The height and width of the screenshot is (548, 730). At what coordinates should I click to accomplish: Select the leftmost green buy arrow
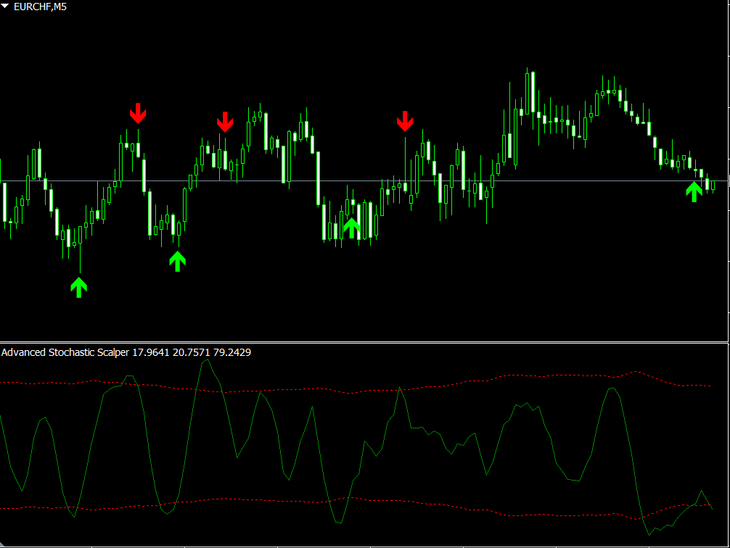[x=78, y=286]
